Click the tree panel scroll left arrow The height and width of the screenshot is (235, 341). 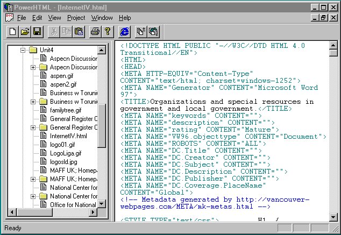pos(12,212)
